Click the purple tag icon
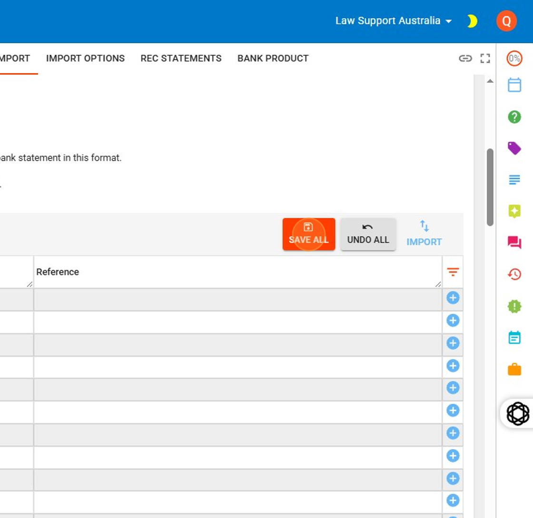Image resolution: width=533 pixels, height=518 pixels. pos(514,148)
